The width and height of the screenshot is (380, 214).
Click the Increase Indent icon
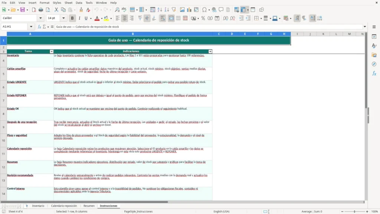pos(241,18)
